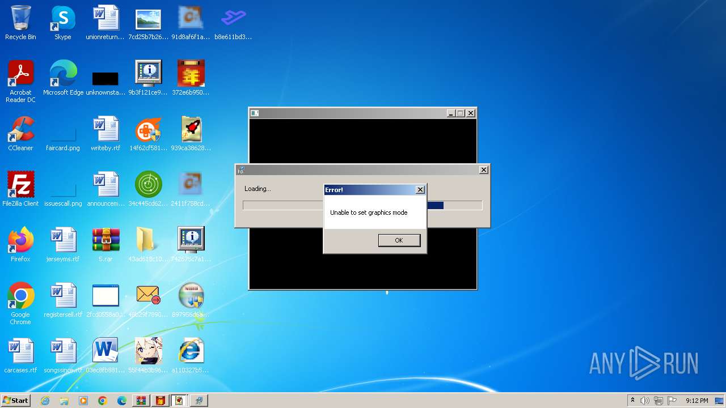This screenshot has width=726, height=408.
Task: Select the carcases.rtf document
Action: [20, 356]
